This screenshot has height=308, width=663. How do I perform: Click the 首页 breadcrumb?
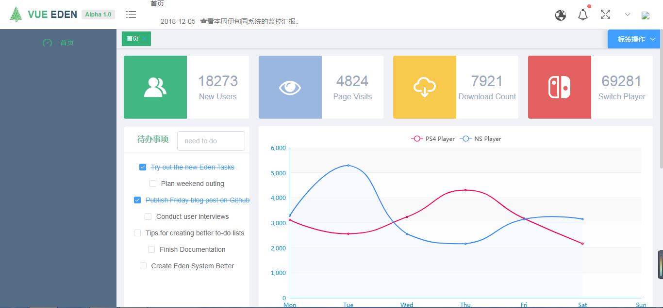tap(157, 3)
